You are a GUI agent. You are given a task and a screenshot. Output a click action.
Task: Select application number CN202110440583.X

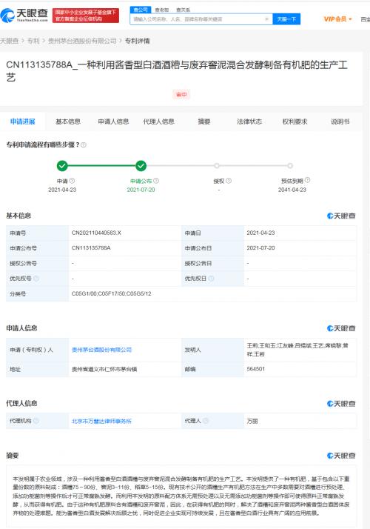(96, 233)
